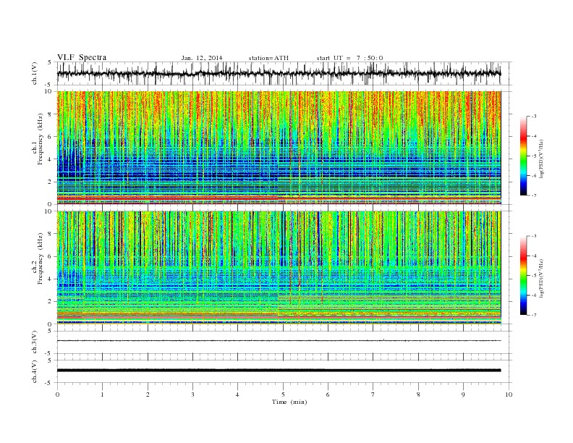The height and width of the screenshot is (443, 573).
Task: Click the ch.1 waveform trace panel
Action: coord(284,73)
